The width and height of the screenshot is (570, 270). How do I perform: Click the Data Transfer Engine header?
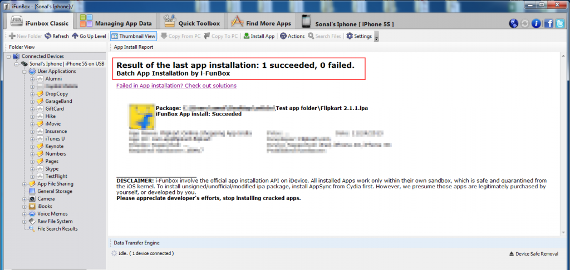136,243
